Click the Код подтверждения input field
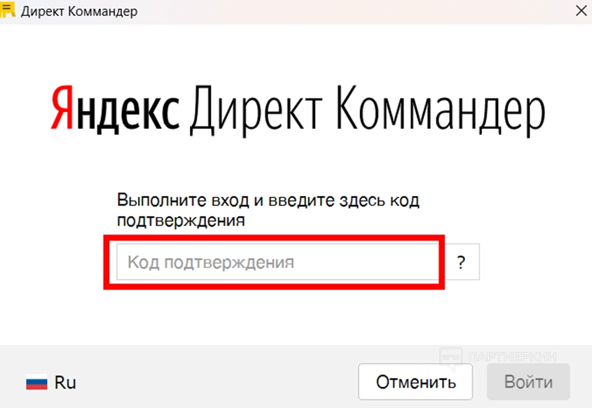592x408 pixels. (278, 262)
